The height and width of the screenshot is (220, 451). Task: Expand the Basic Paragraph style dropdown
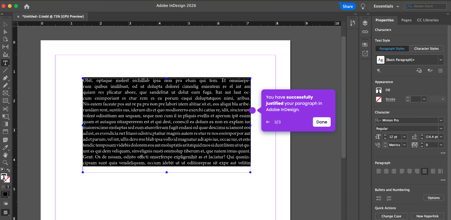tap(441, 60)
